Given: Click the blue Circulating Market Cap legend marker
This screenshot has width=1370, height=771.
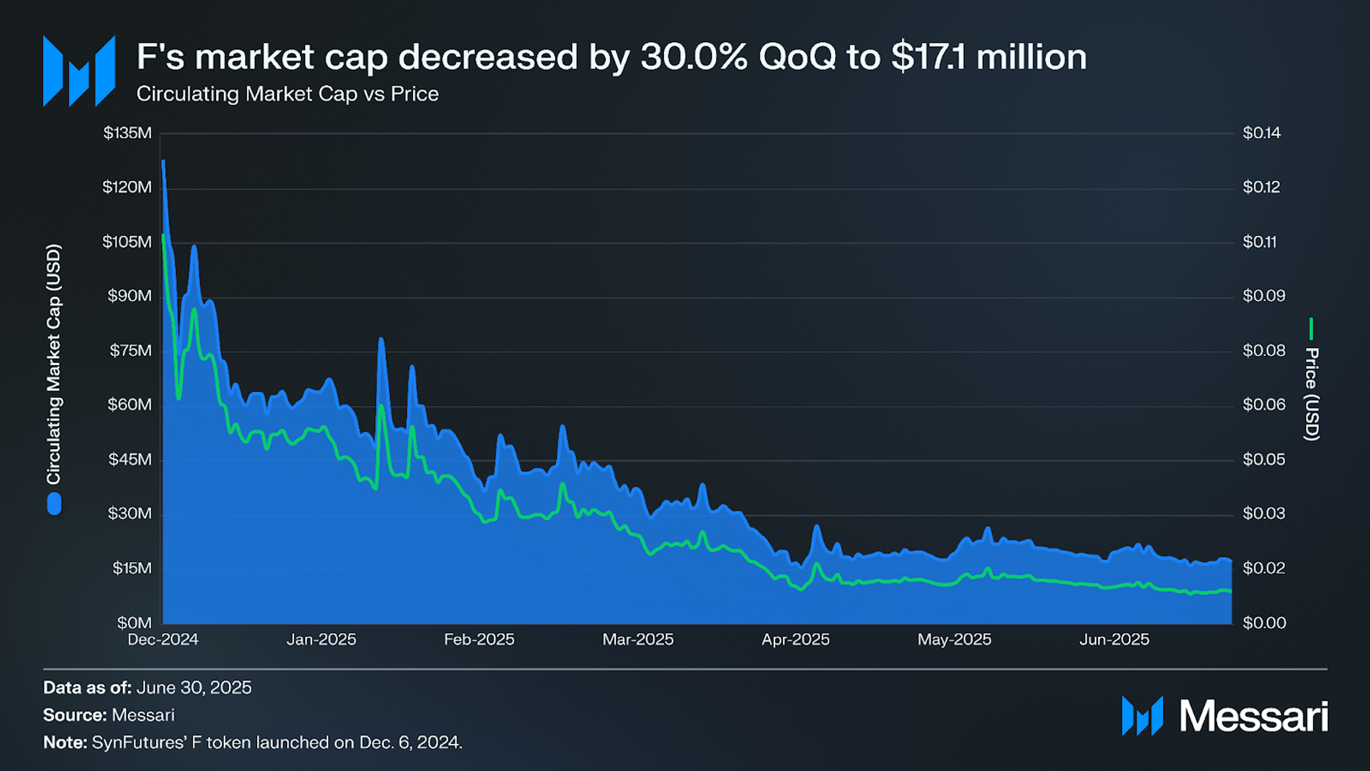Looking at the screenshot, I should click(54, 504).
